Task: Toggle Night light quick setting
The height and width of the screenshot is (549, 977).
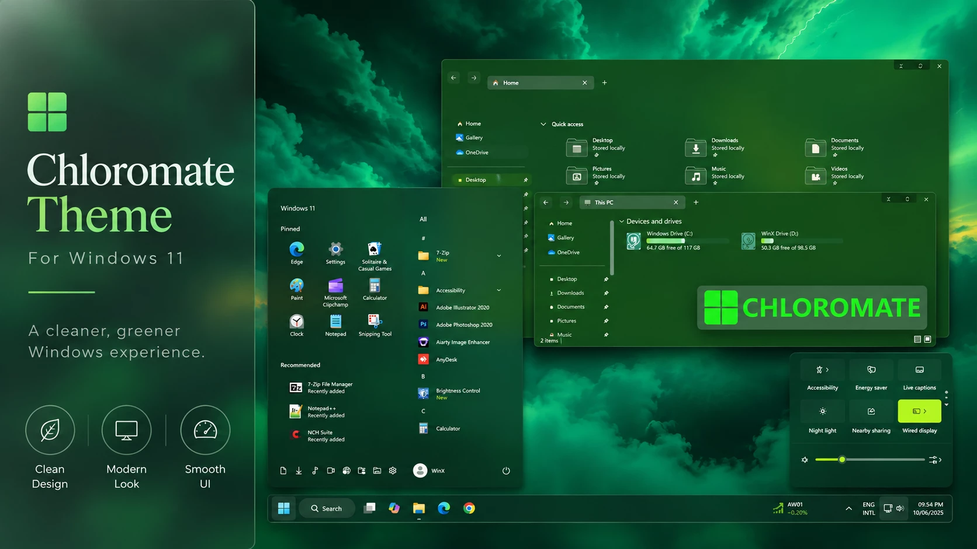Action: 823,411
